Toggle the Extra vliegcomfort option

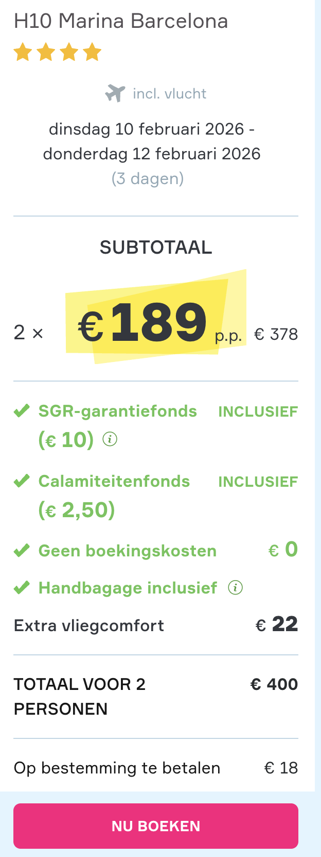[x=88, y=625]
